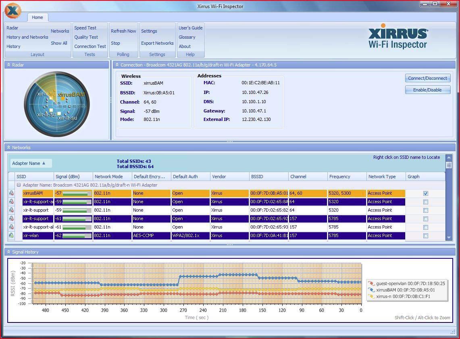Click the row icon for BSSID ending 65:82
The image size is (460, 339).
click(x=11, y=210)
